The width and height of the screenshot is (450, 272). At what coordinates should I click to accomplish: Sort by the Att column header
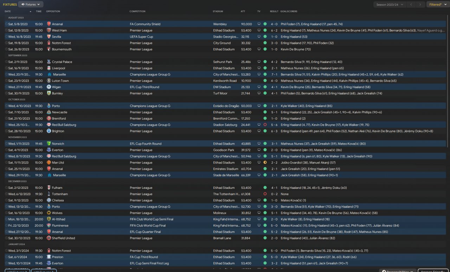(x=243, y=12)
